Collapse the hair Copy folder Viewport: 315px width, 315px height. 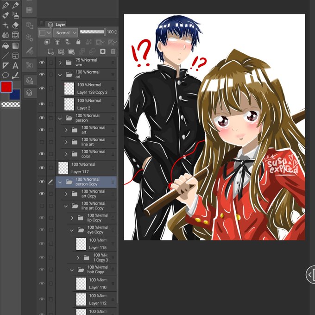click(72, 270)
